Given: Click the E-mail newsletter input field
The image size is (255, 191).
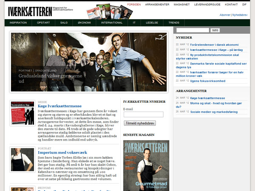Looking at the screenshot, I should point(144,114).
